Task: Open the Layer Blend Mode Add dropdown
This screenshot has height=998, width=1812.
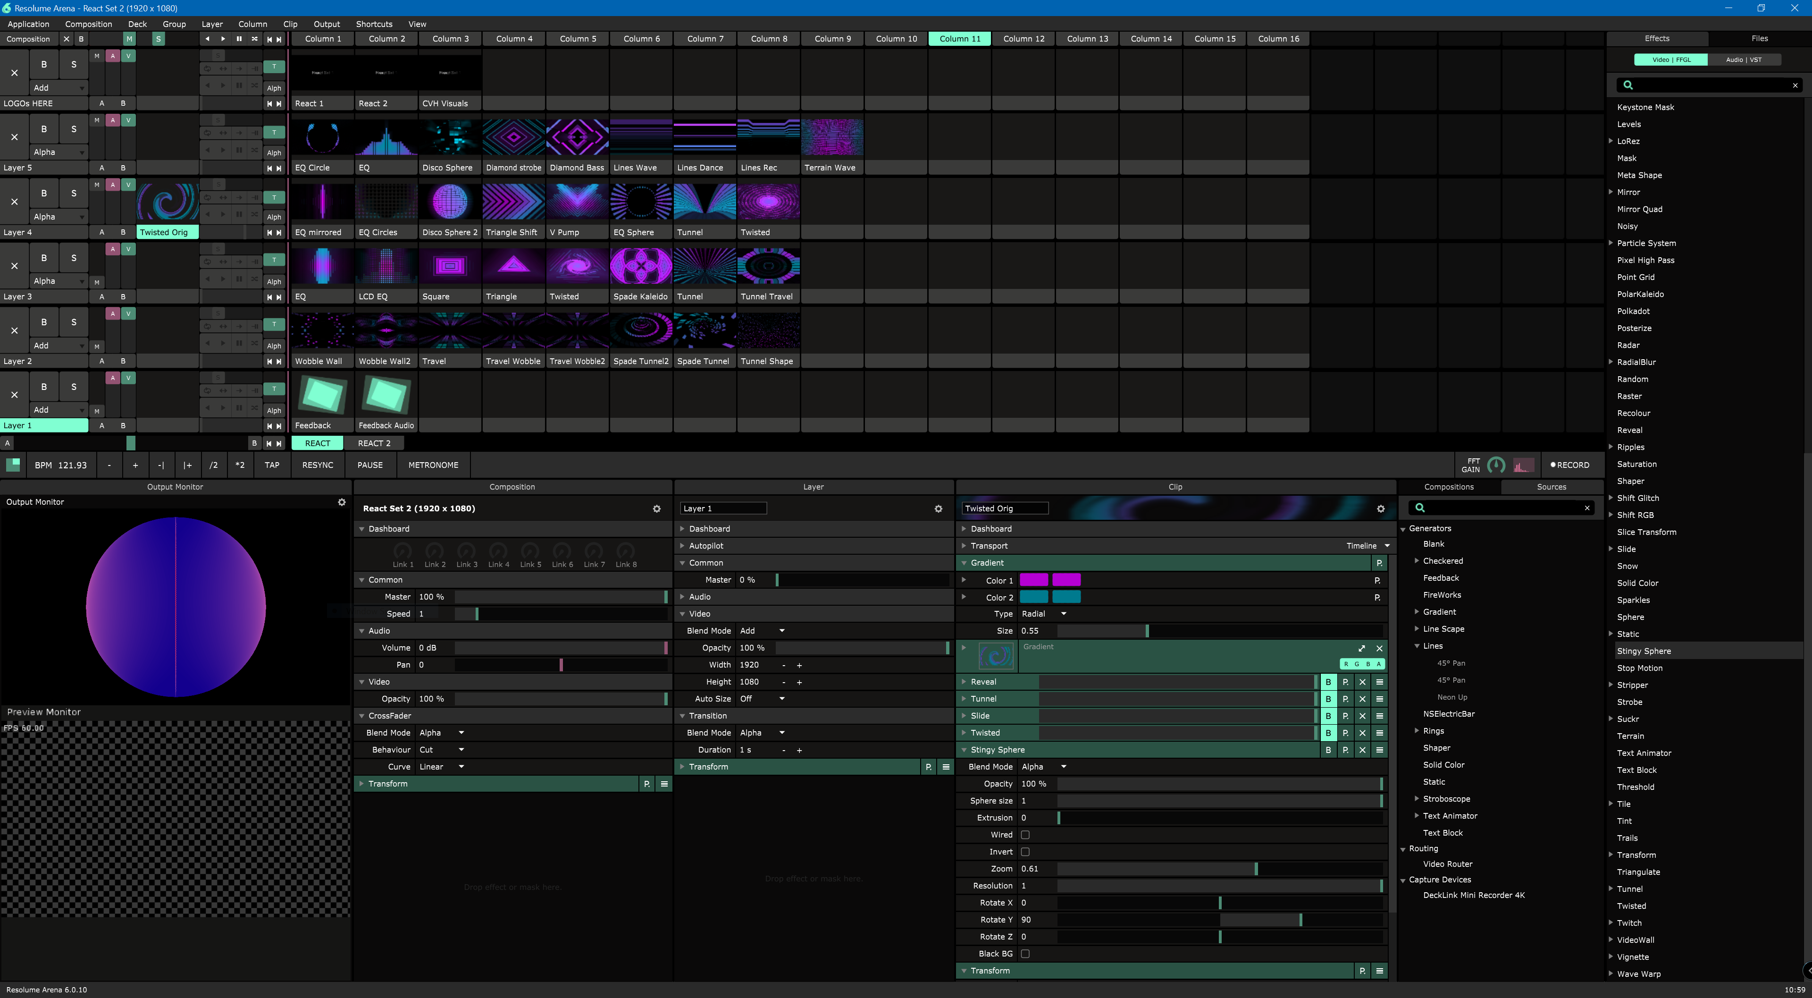Action: click(x=763, y=631)
